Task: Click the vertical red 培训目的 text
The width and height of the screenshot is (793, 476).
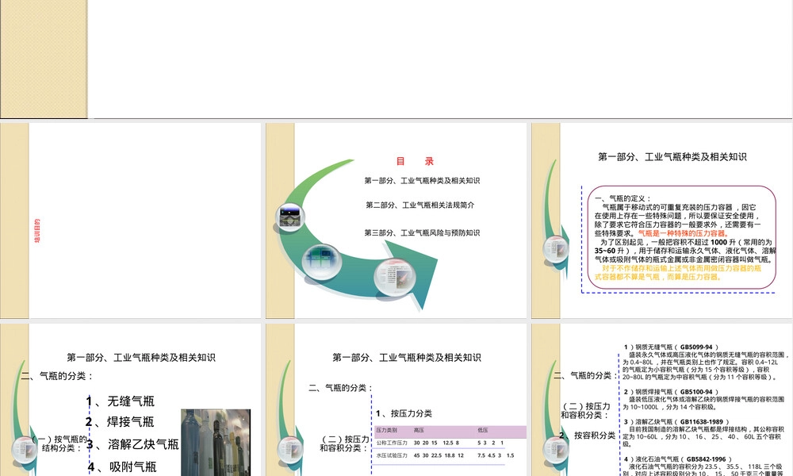Action: (37, 231)
